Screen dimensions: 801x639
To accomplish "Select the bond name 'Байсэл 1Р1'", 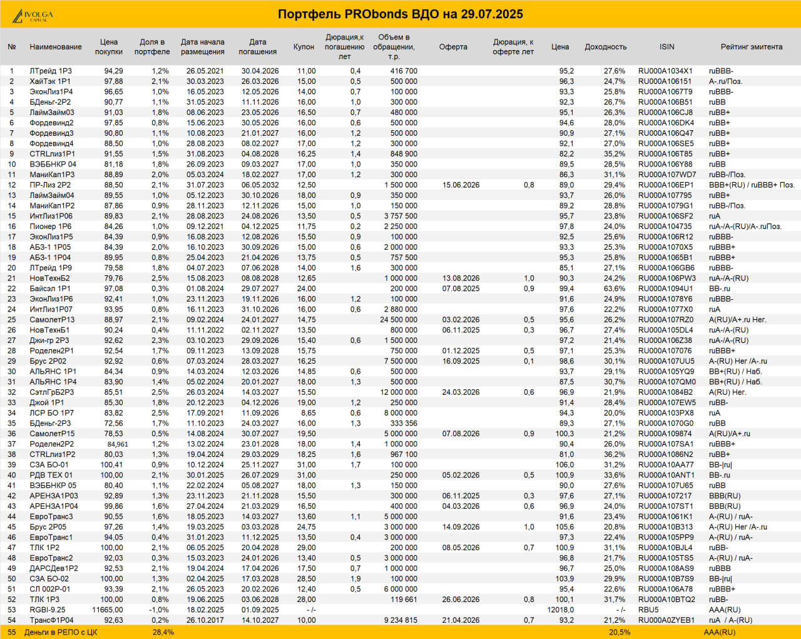I will pyautogui.click(x=50, y=289).
